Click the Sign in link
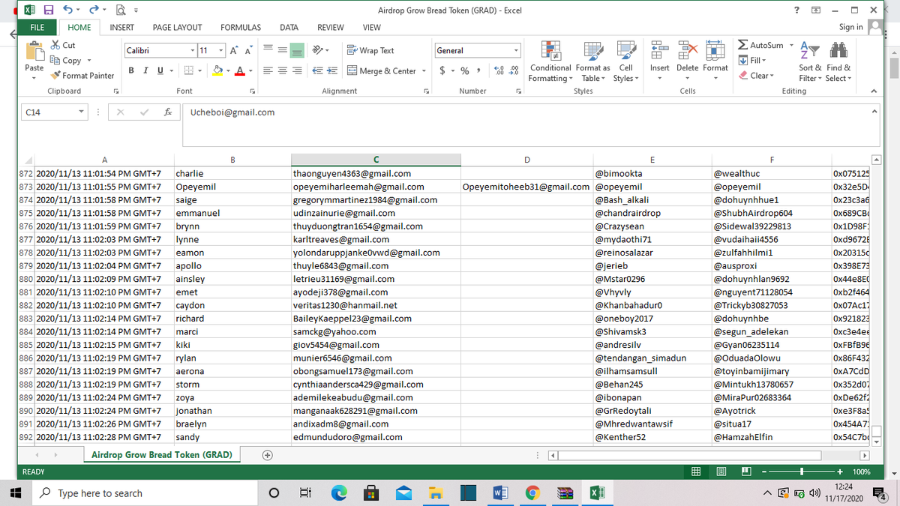This screenshot has height=506, width=900. click(x=851, y=27)
